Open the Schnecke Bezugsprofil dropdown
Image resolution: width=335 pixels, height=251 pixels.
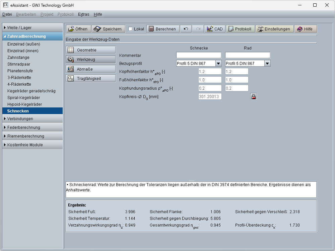[x=218, y=64]
